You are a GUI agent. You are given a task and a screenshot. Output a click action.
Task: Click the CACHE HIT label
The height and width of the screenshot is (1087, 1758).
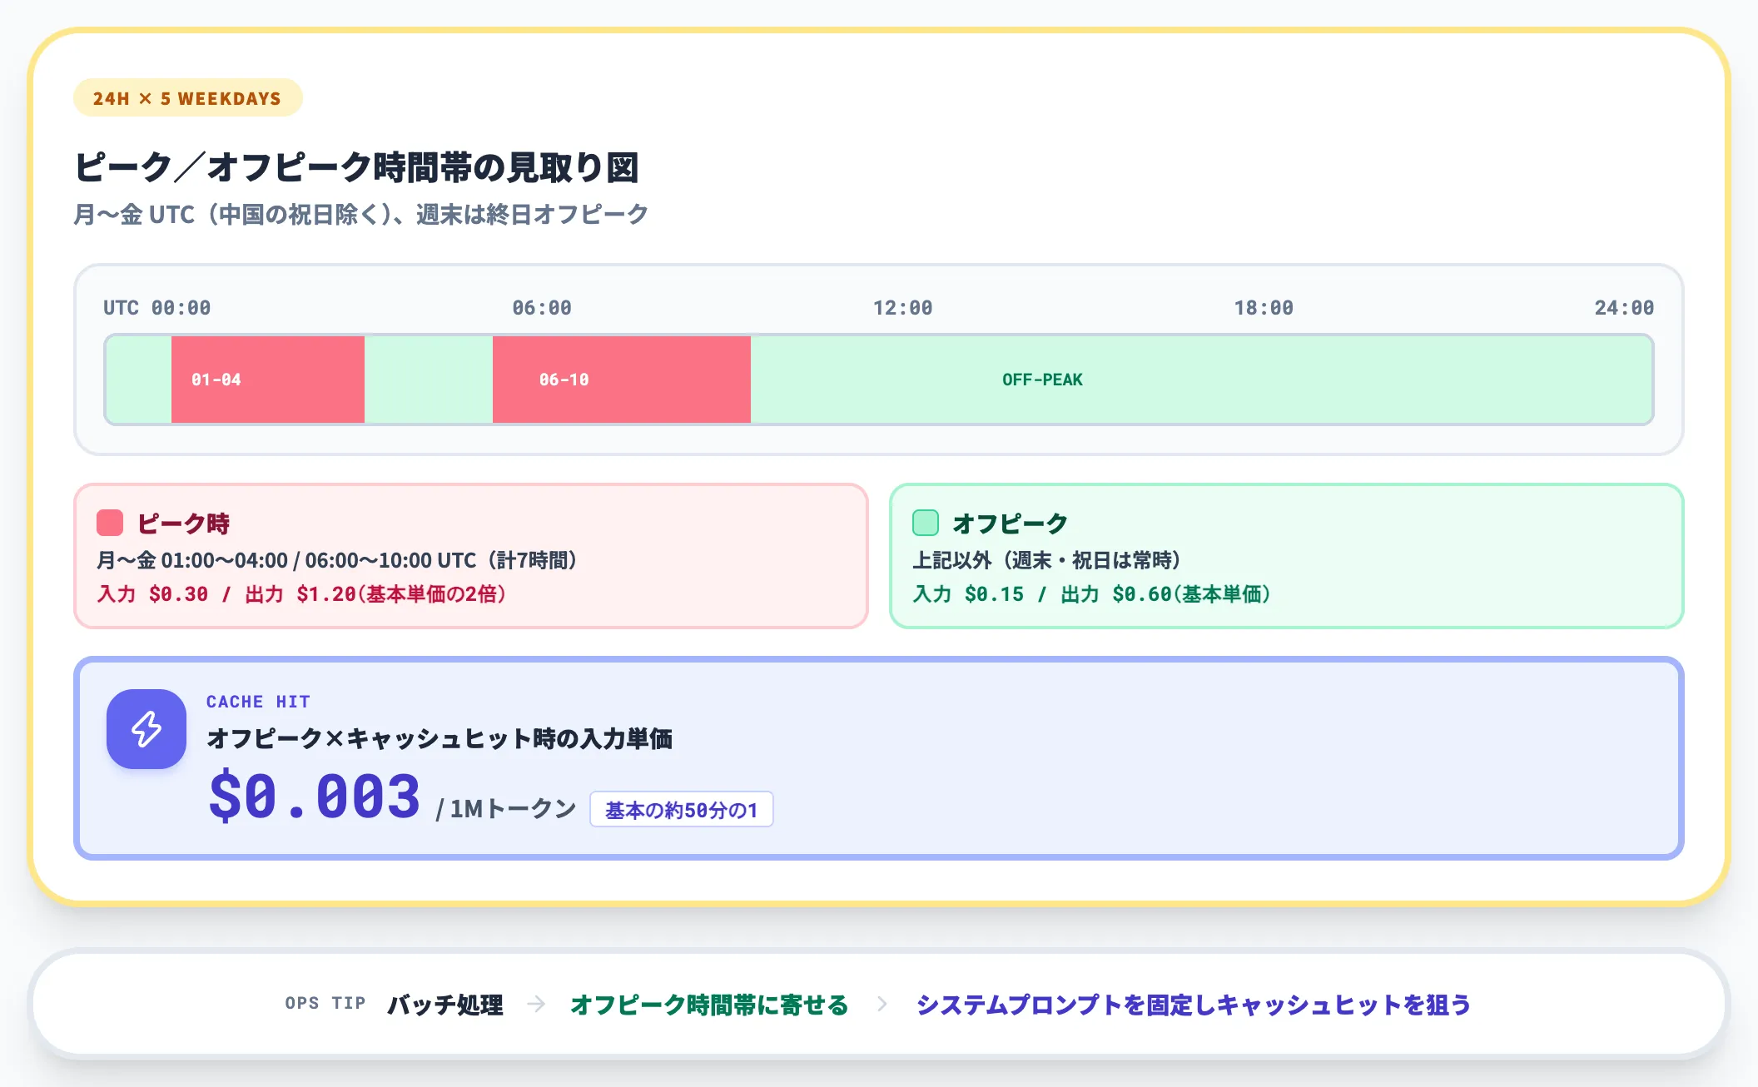[258, 702]
